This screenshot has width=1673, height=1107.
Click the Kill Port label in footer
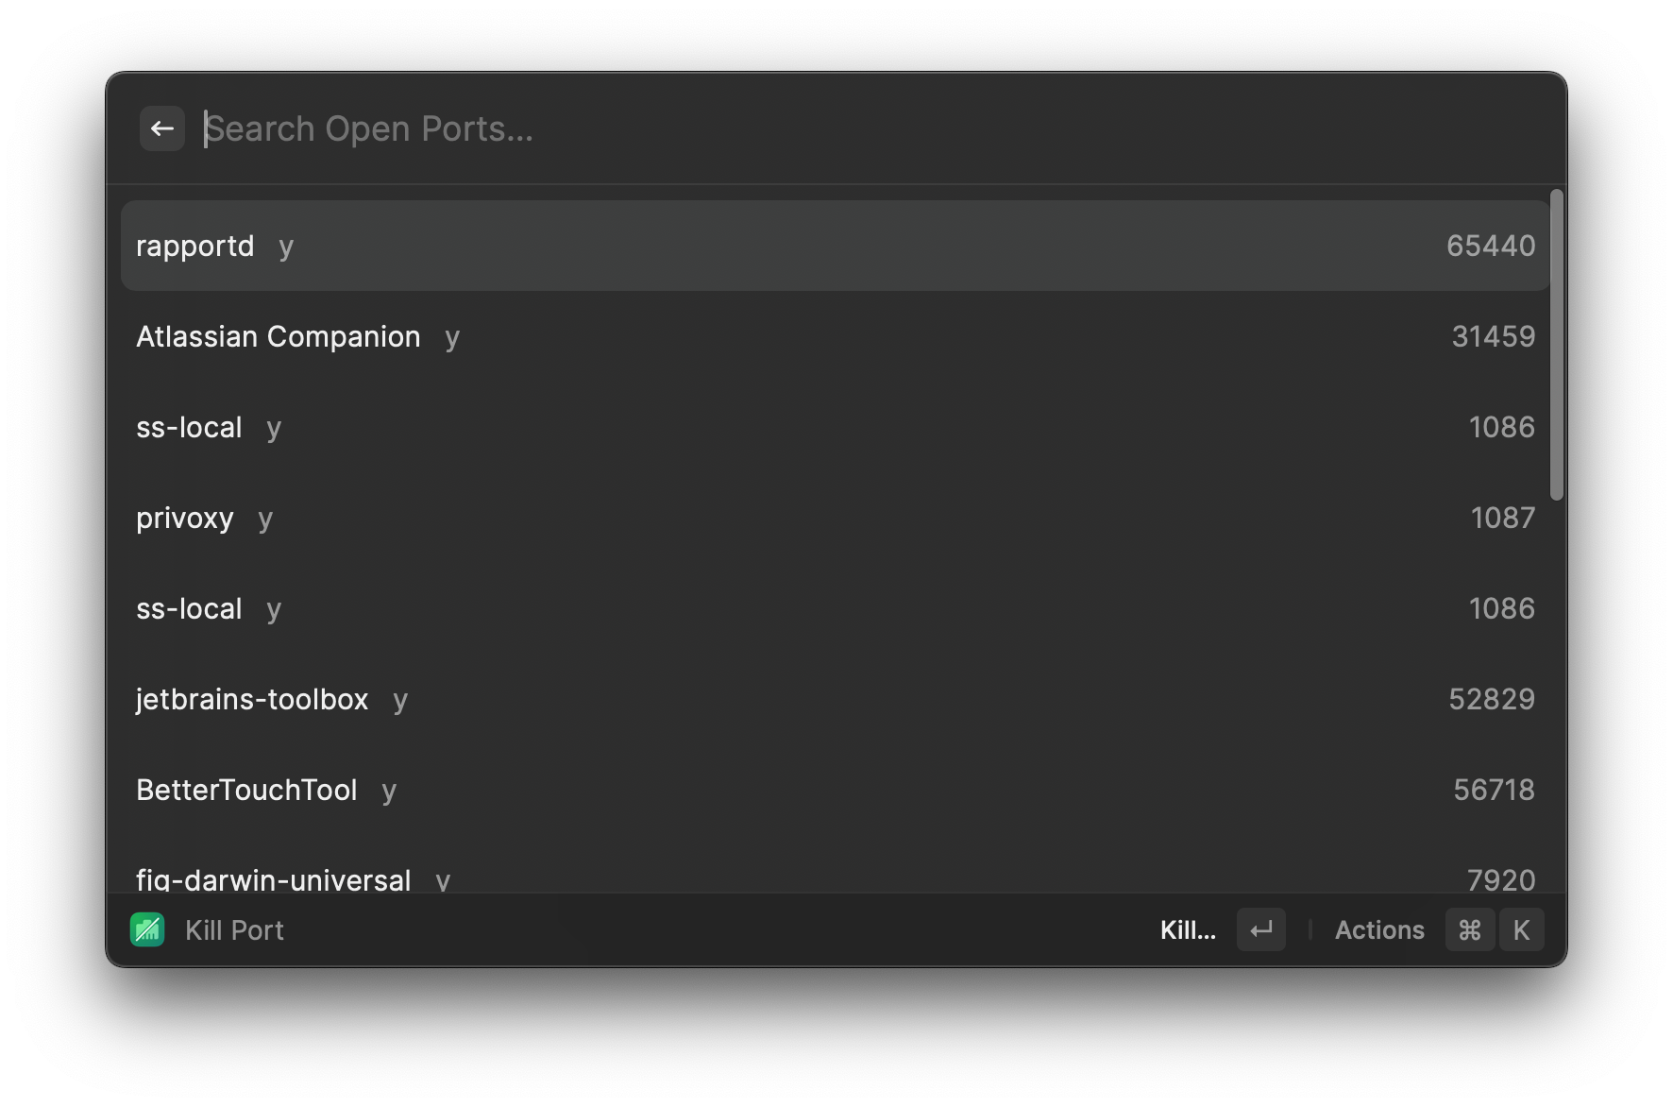234,929
